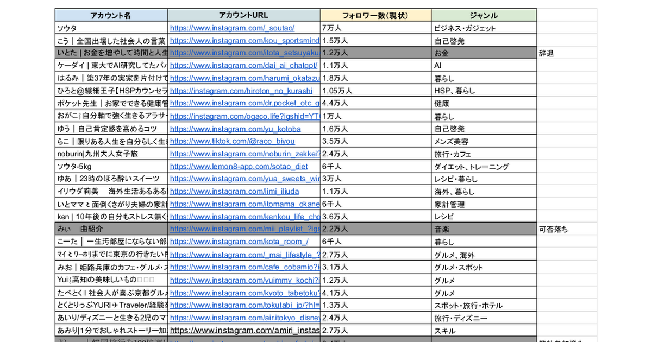Open the tokutabi_jp Instagram link

(x=245, y=305)
